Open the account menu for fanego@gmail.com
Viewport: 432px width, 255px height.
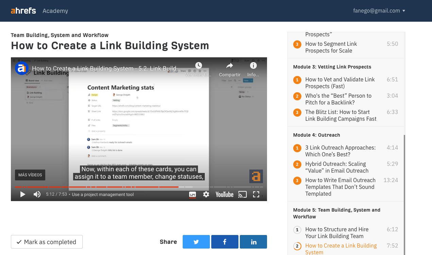pos(379,11)
